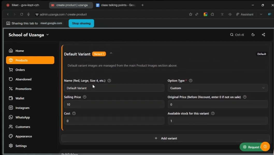Image resolution: width=274 pixels, height=155 pixels.
Task: Click the reading list toolbar icon
Action: pos(222,14)
